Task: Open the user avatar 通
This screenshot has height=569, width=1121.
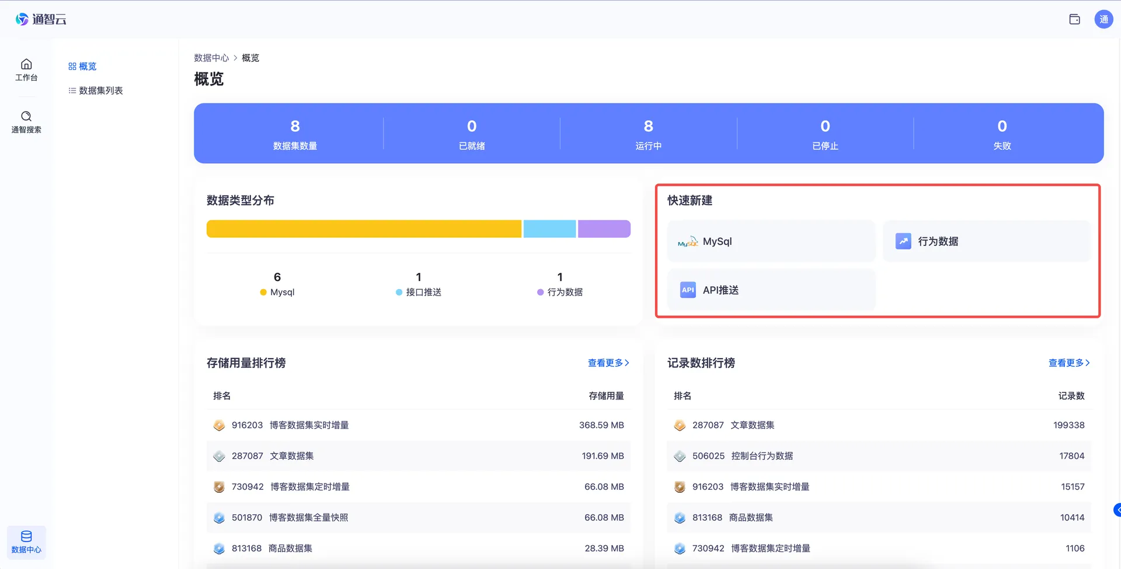Action: [x=1103, y=19]
